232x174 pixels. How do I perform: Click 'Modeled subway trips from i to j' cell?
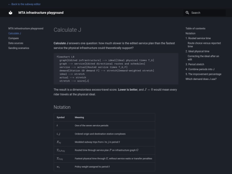pos(97,142)
